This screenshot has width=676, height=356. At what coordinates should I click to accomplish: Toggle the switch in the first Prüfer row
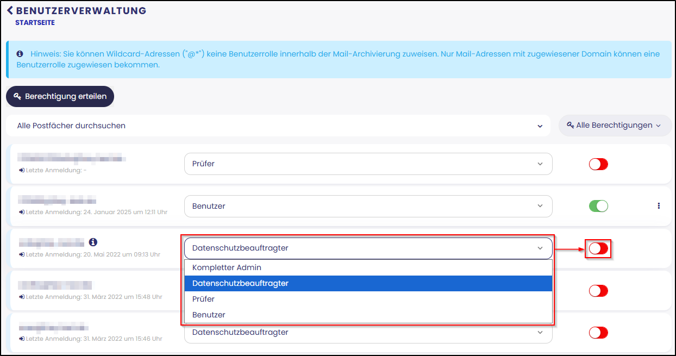coord(598,164)
